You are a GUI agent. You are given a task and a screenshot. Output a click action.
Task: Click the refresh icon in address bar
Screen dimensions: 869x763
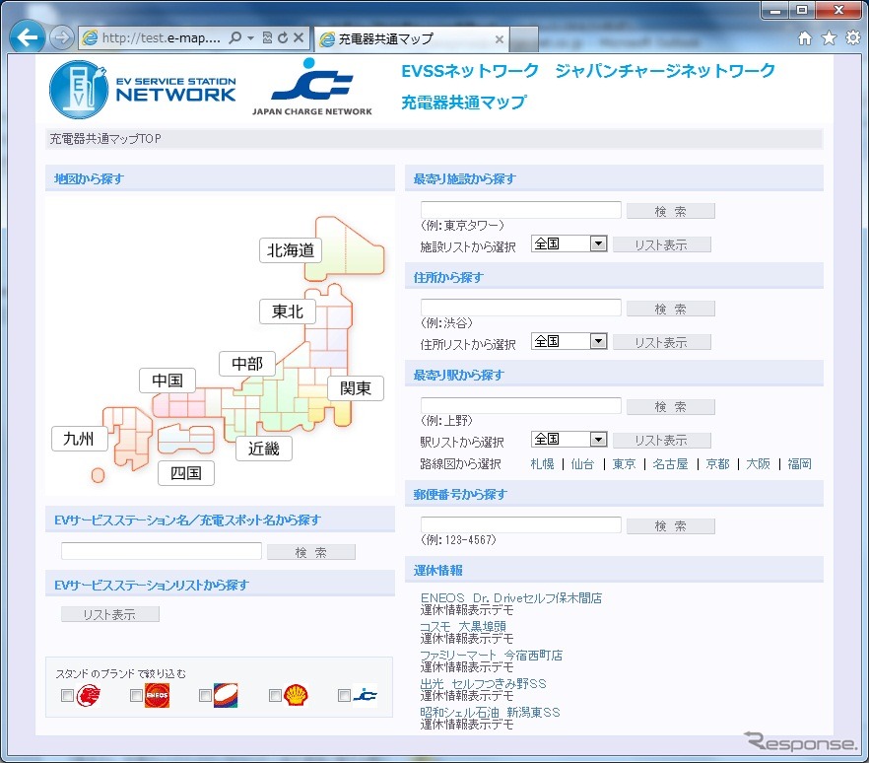pyautogui.click(x=283, y=38)
